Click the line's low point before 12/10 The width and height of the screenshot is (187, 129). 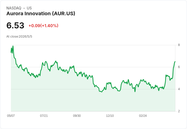click(x=101, y=92)
